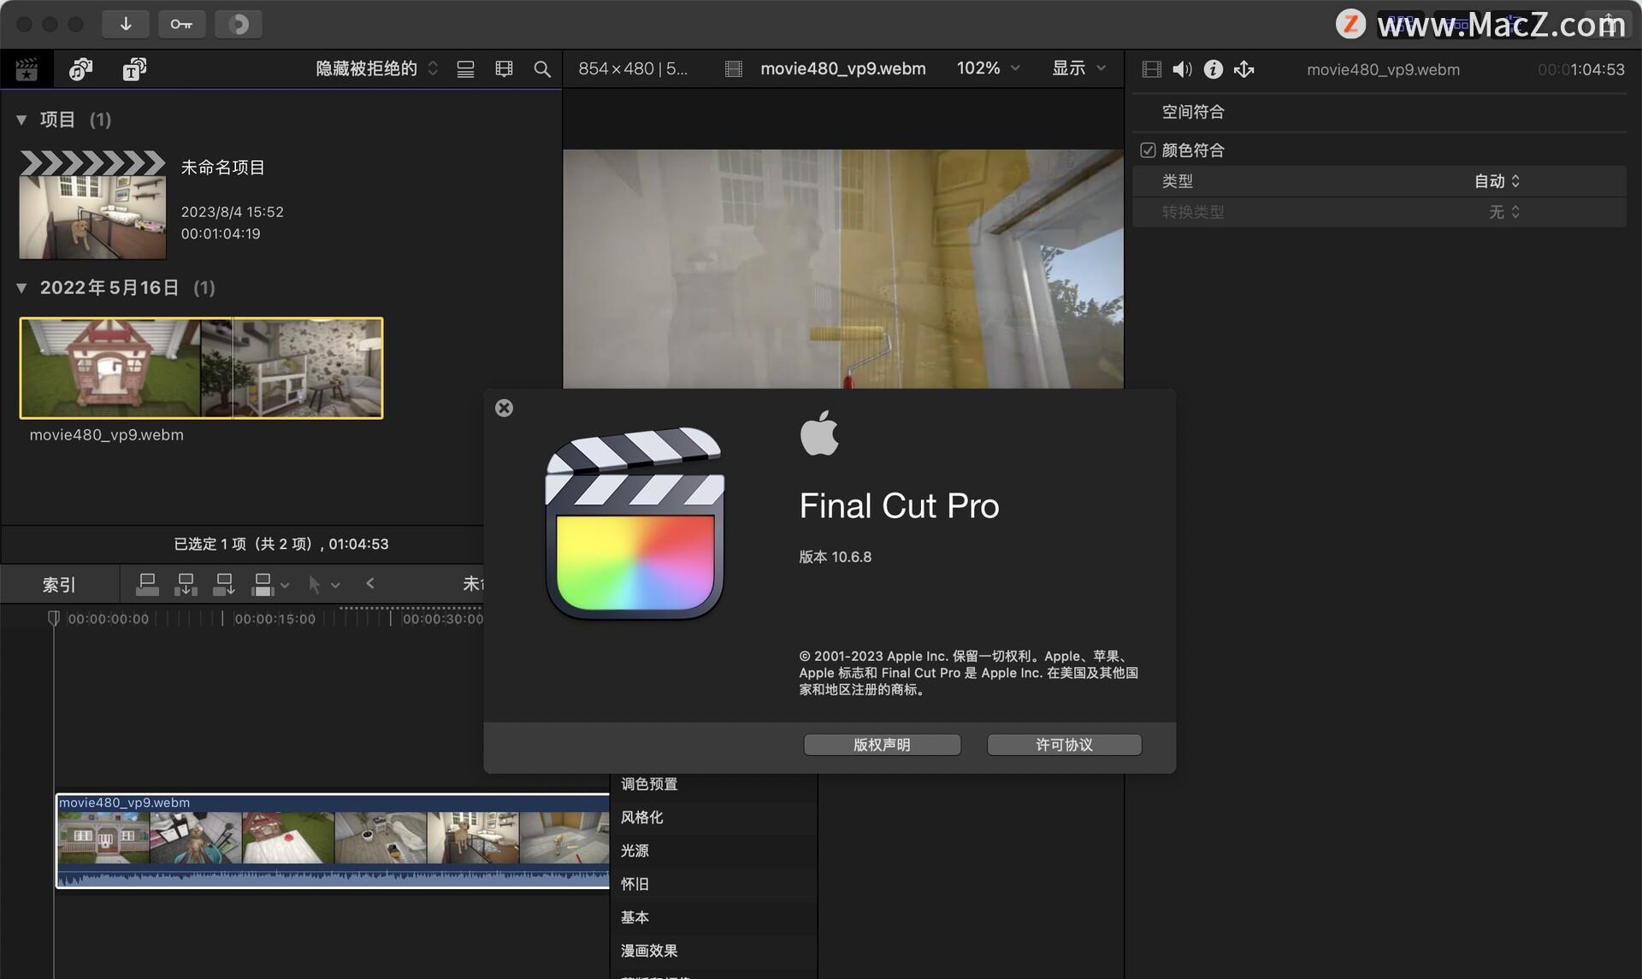Viewport: 1642px width, 979px height.
Task: Select the 怀旧 effects category
Action: click(713, 884)
